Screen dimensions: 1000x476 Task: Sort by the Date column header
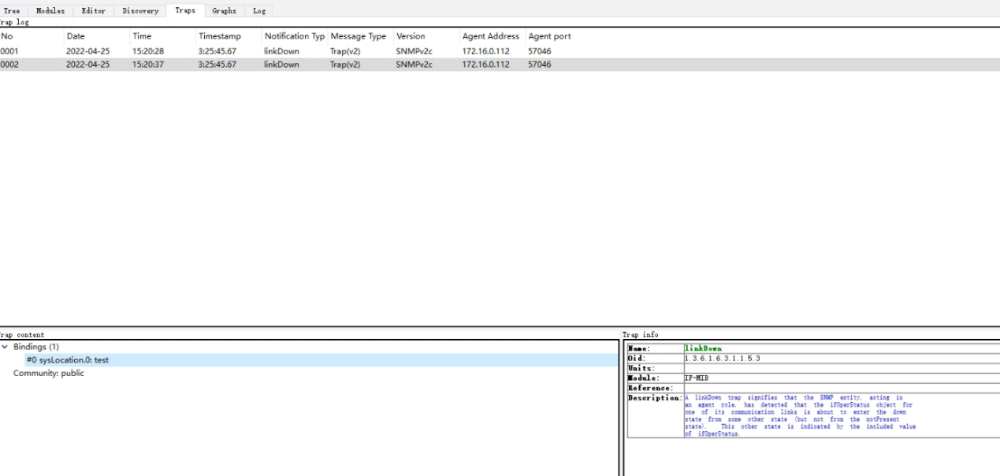pos(76,36)
